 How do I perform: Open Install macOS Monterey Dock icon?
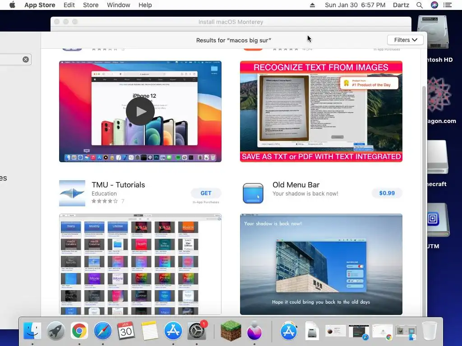254,331
